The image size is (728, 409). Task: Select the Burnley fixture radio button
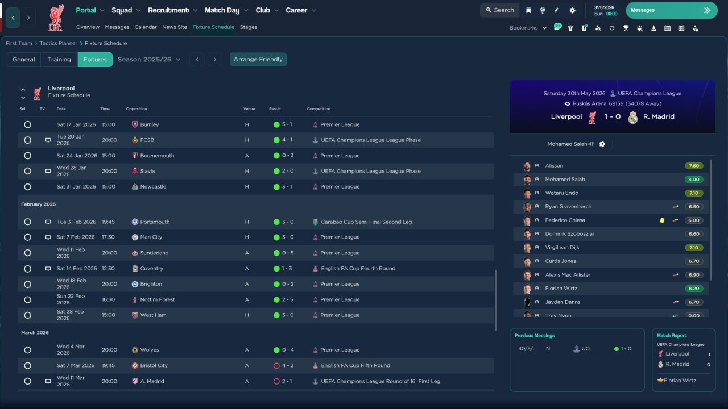coord(27,124)
